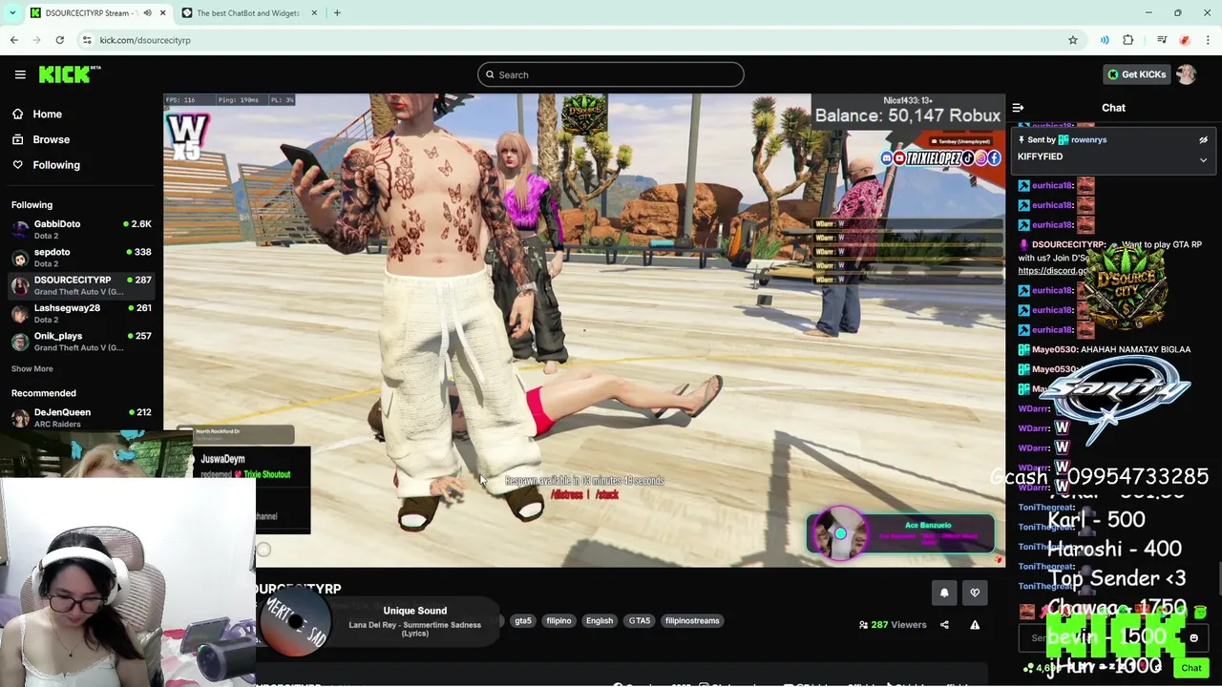
Task: Click the stream video player
Action: coord(584,330)
